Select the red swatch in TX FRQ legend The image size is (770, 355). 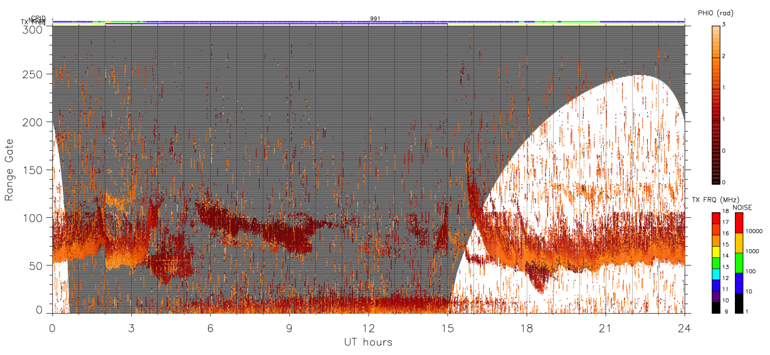pyautogui.click(x=716, y=218)
